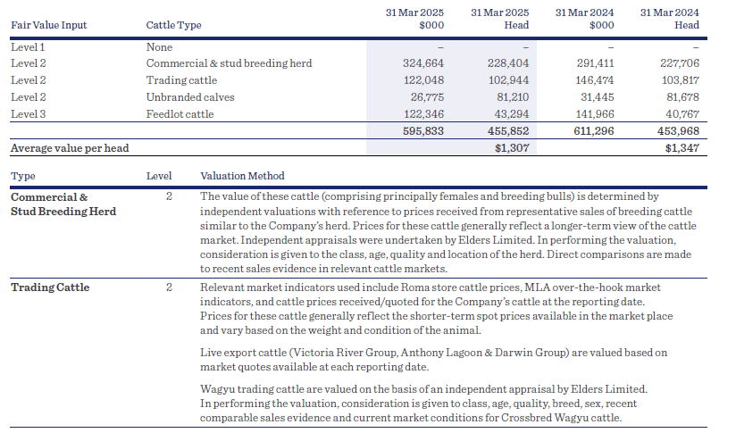Click the bold Trading Cattle type heading
The width and height of the screenshot is (736, 433).
50,287
